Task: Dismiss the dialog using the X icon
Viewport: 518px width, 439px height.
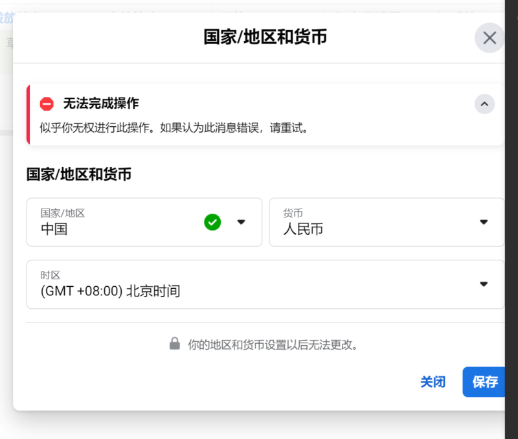Action: point(490,37)
